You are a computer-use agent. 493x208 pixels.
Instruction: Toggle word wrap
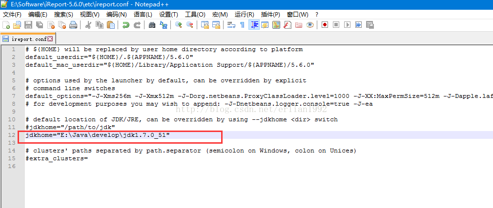231,25
